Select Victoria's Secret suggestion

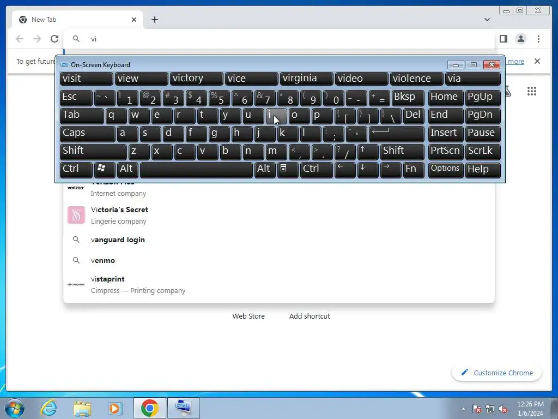279,215
